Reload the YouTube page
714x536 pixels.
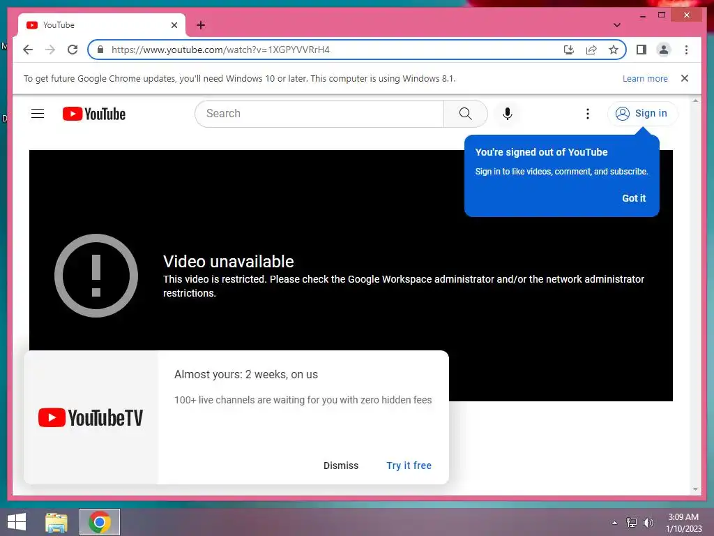[73, 50]
